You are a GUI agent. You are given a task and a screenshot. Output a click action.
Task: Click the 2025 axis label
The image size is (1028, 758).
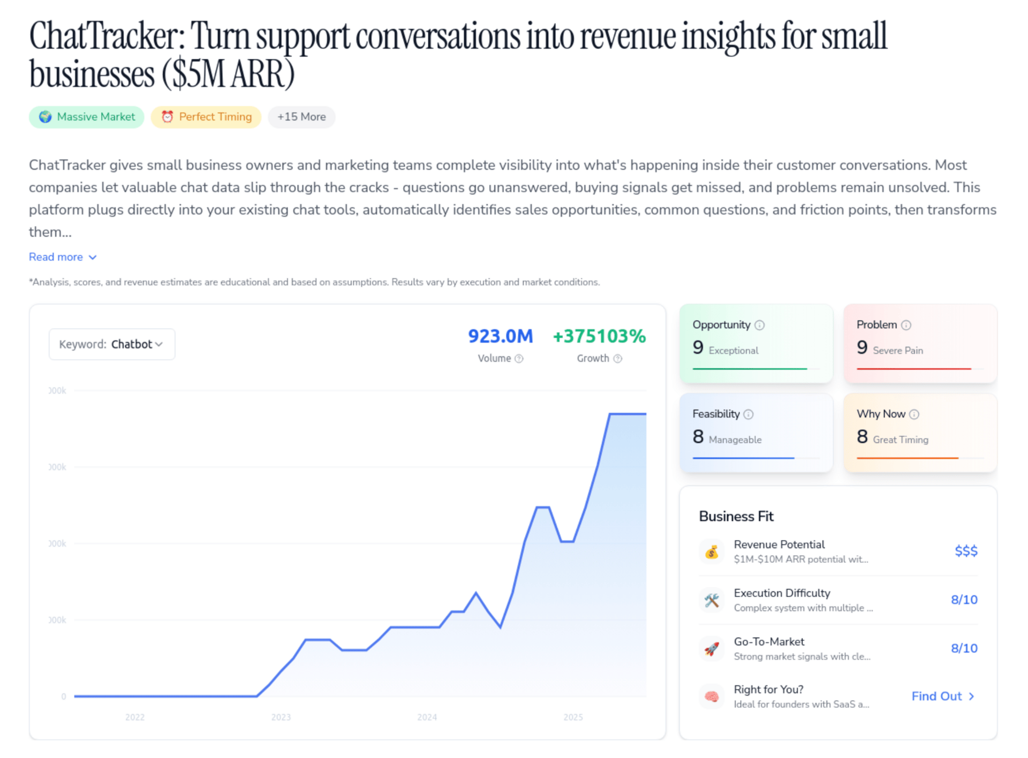pyautogui.click(x=573, y=717)
